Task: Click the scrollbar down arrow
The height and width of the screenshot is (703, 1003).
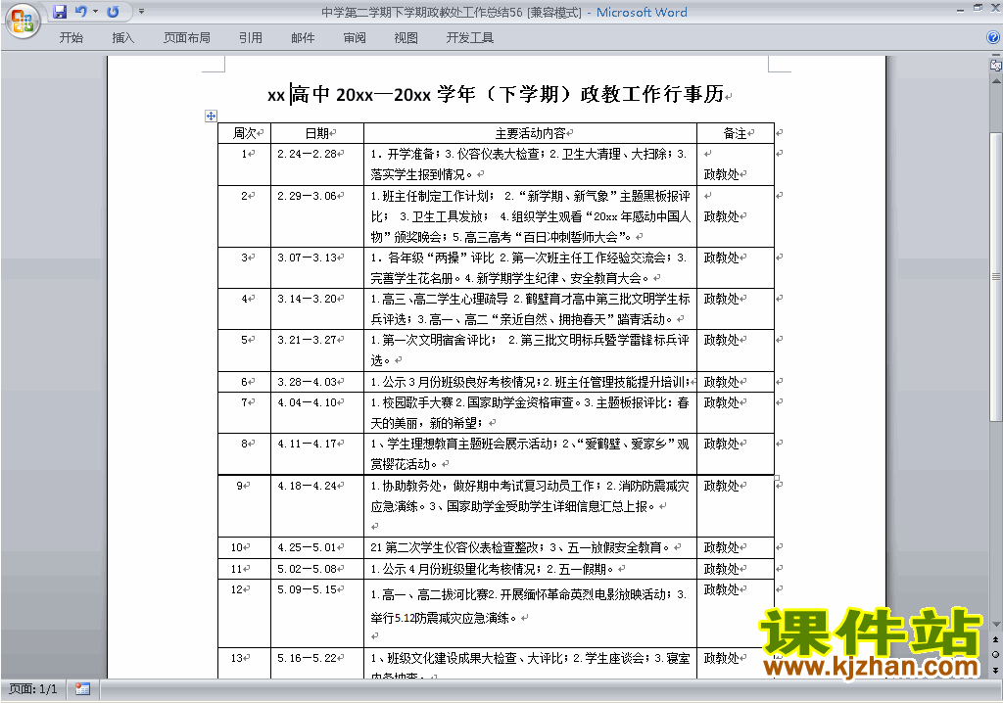Action: tap(995, 625)
